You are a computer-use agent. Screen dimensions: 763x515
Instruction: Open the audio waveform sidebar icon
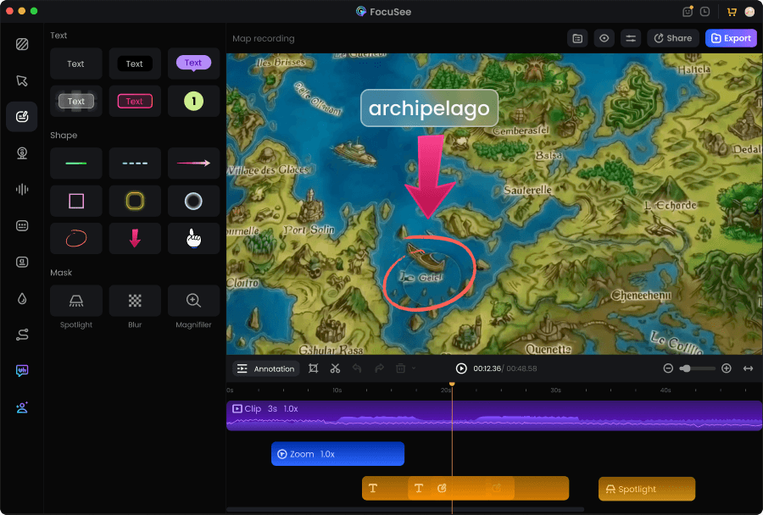(x=22, y=189)
